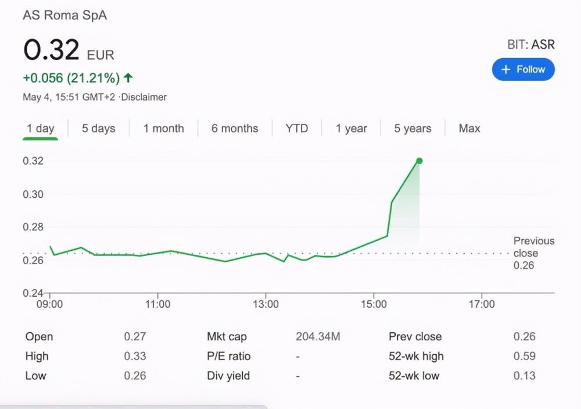Click the Low row label

click(35, 376)
